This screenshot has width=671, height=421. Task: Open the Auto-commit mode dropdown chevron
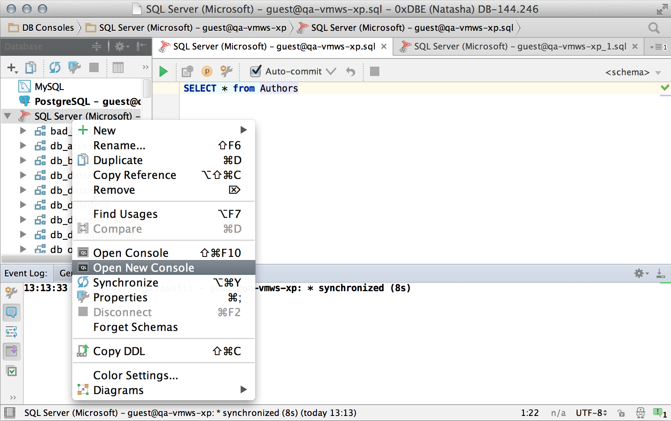coord(331,71)
